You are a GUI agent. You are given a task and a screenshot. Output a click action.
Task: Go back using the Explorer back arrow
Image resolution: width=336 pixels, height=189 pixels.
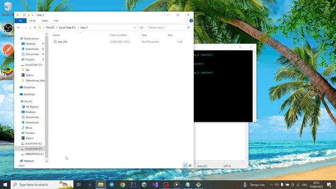(19, 28)
